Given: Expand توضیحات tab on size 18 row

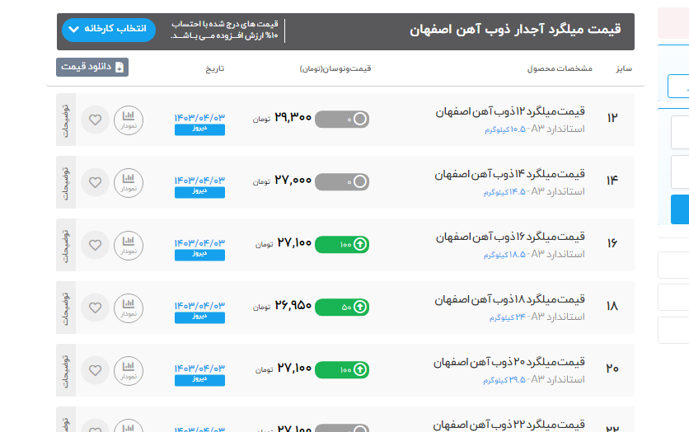Looking at the screenshot, I should tap(66, 308).
